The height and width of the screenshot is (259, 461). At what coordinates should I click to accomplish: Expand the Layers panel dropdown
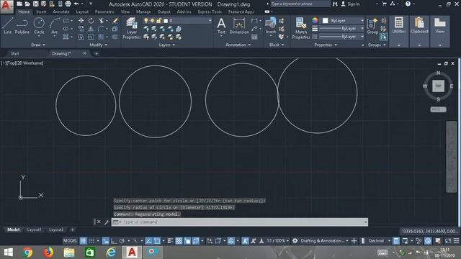click(166, 45)
